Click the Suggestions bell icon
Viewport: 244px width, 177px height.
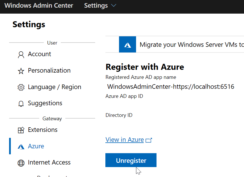pyautogui.click(x=21, y=104)
